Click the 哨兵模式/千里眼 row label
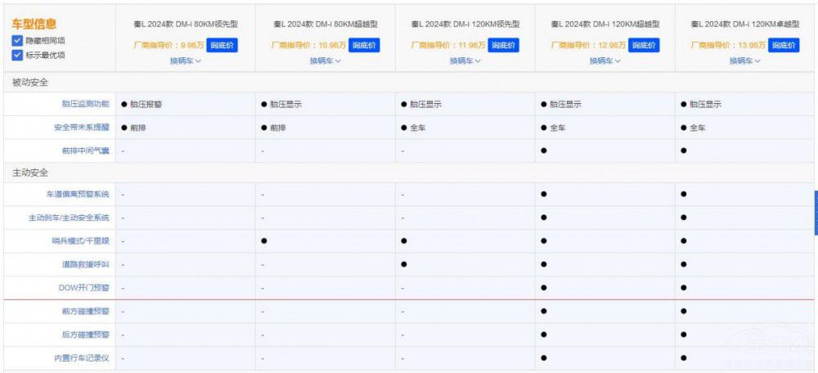 point(80,241)
